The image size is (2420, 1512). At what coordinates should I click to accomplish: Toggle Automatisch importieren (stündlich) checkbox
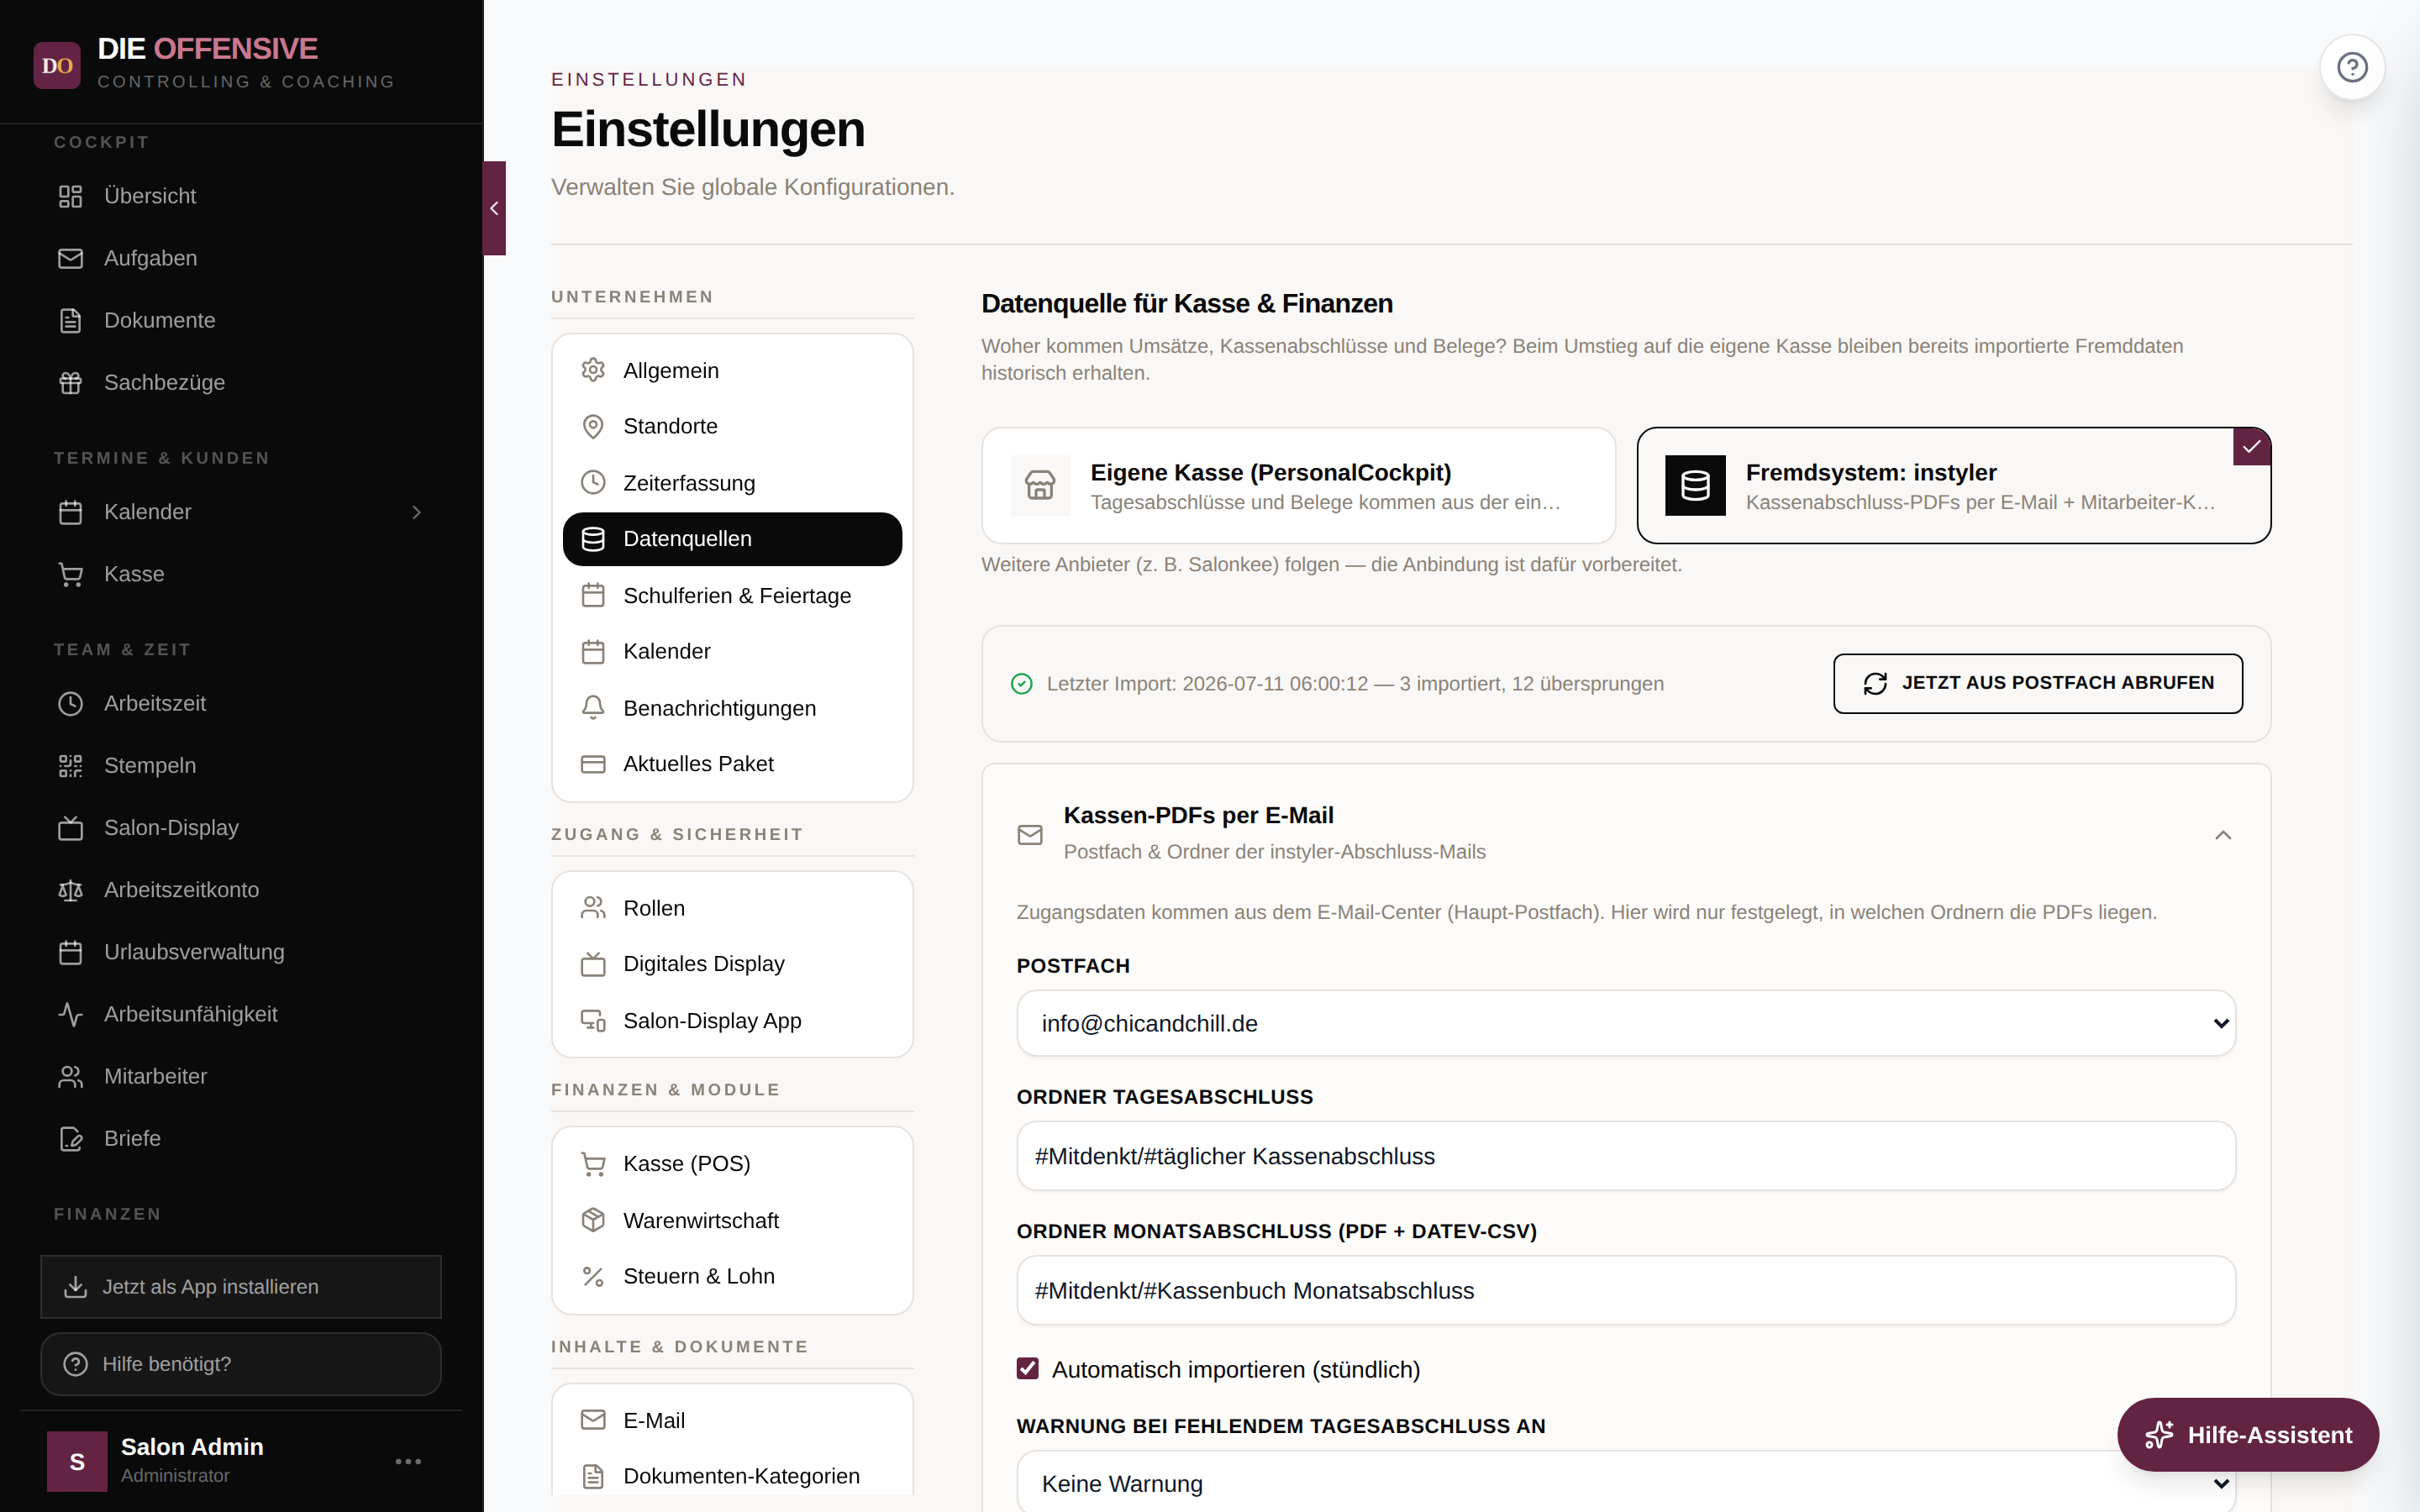click(x=1027, y=1368)
